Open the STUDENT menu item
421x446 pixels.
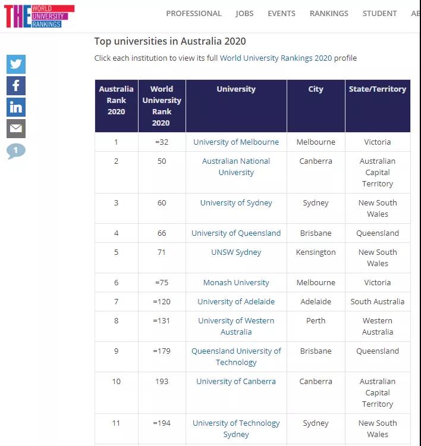[x=379, y=13]
